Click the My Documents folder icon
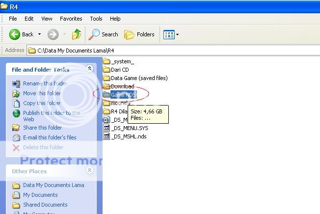This screenshot has width=320, height=214. point(16,195)
